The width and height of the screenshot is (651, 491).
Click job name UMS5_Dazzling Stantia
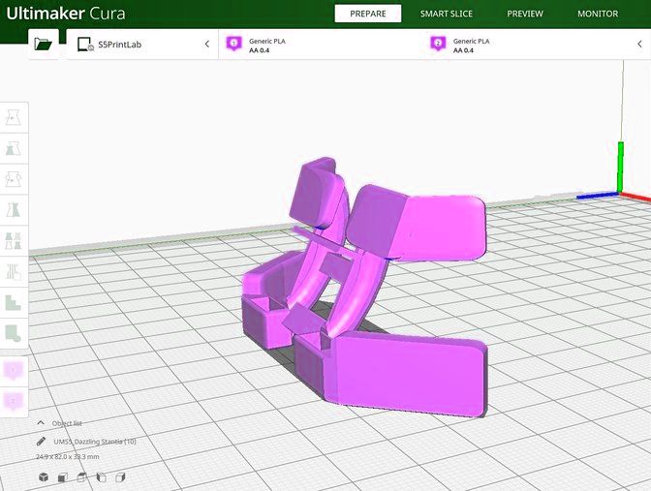95,442
